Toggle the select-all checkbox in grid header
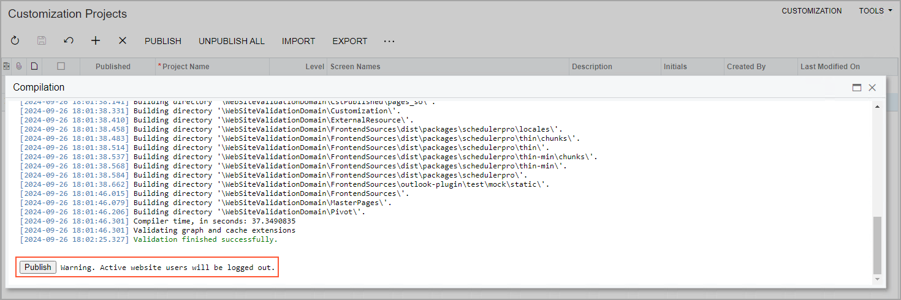 61,66
